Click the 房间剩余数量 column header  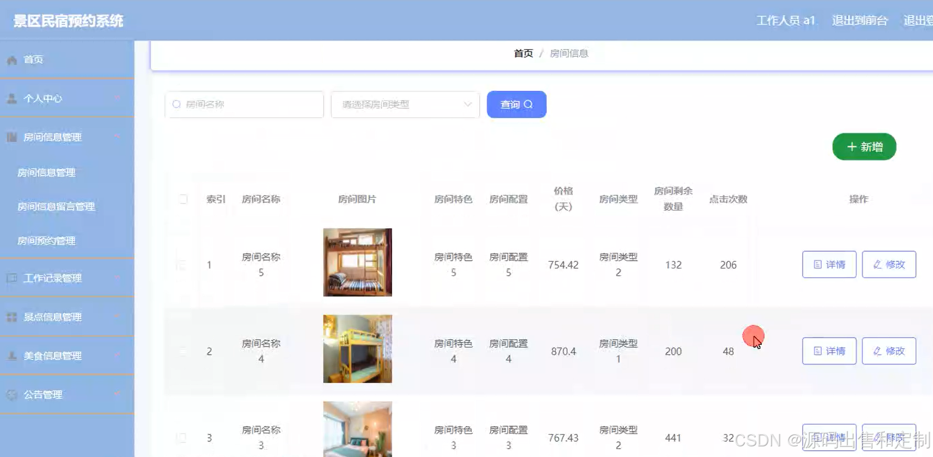point(673,199)
